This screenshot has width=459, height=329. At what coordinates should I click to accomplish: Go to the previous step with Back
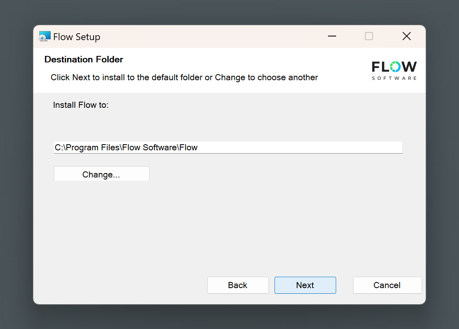238,285
